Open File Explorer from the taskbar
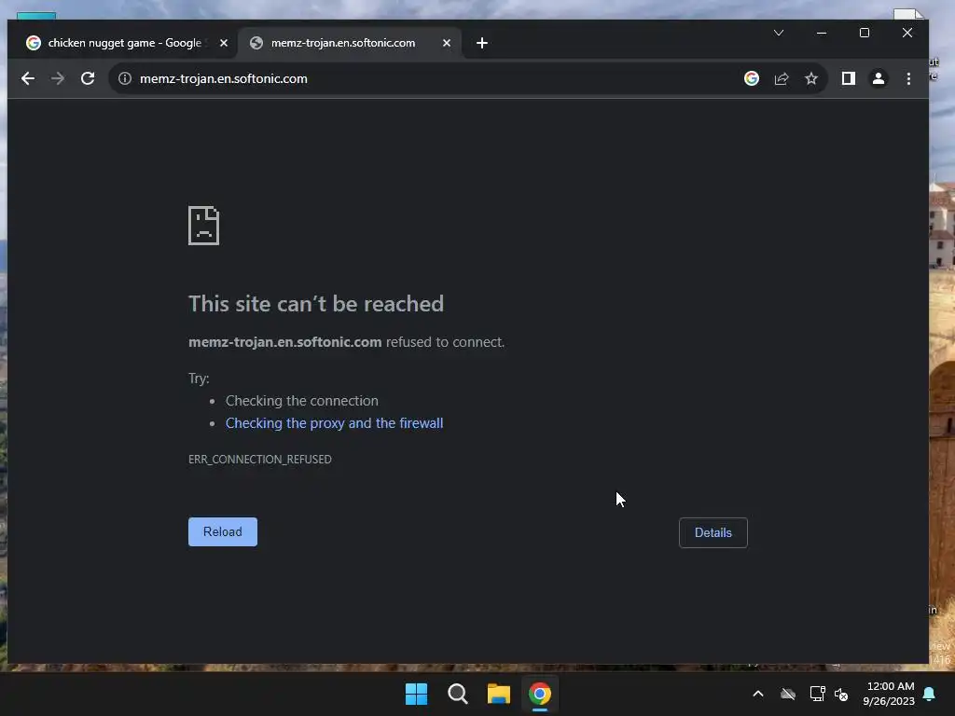 click(499, 694)
